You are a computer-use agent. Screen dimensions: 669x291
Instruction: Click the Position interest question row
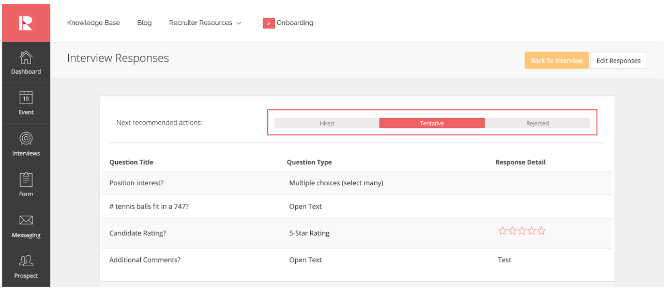[x=136, y=183]
